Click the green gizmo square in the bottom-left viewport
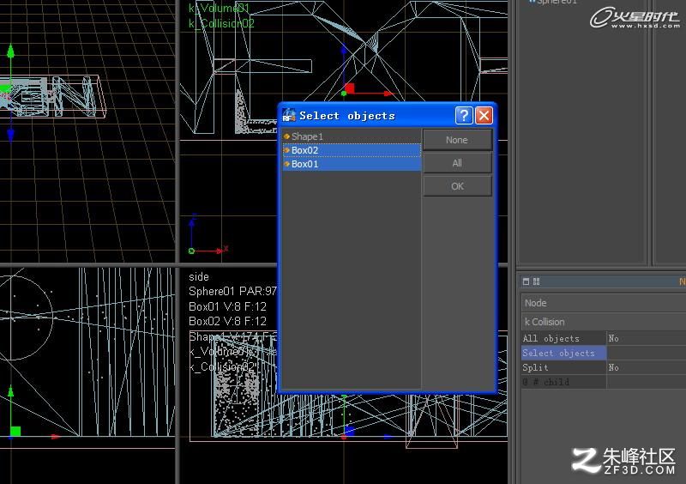 pos(15,431)
